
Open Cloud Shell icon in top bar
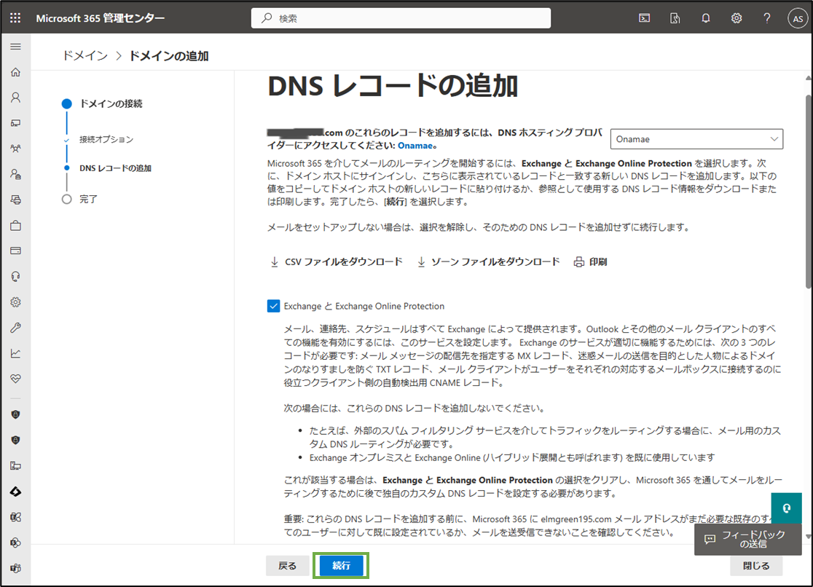point(645,18)
